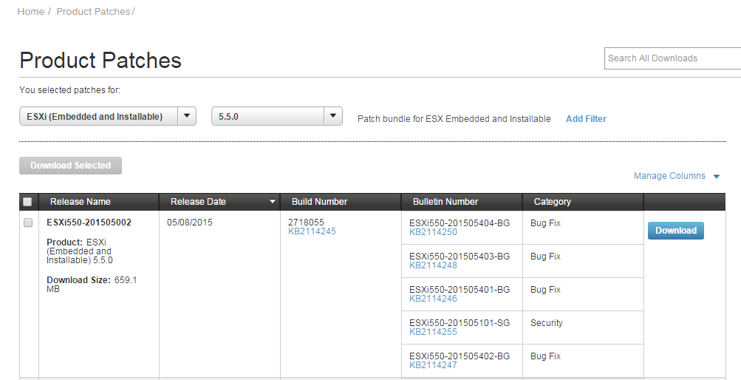Go to Home breadcrumb link
Viewport: 741px width, 380px height.
(31, 11)
